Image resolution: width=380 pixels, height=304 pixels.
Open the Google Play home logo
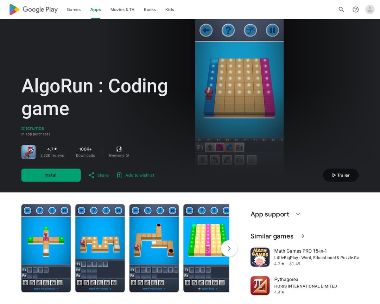33,9
